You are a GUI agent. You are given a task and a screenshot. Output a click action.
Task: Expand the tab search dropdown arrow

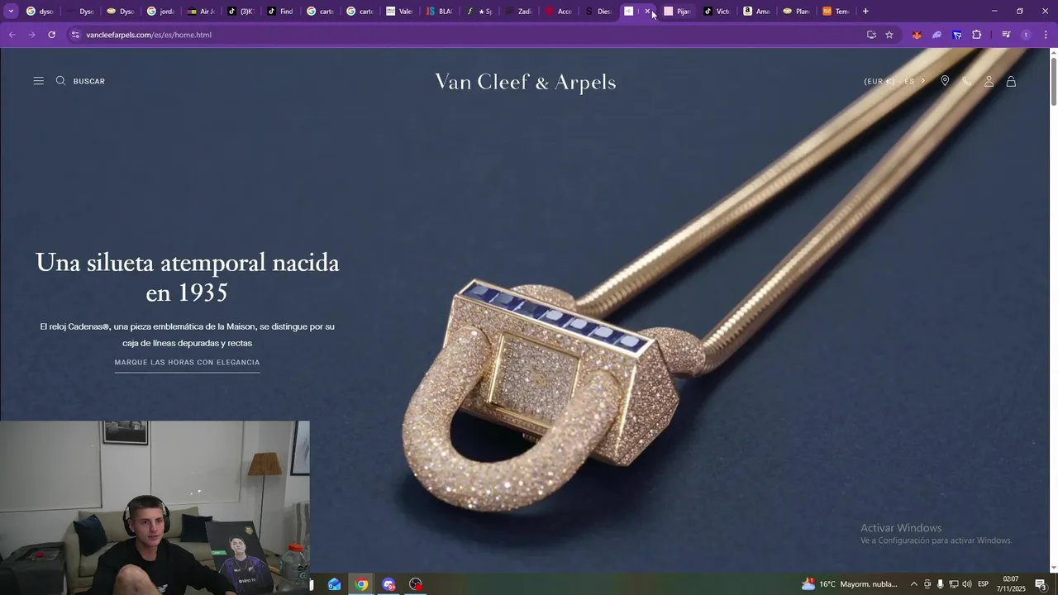11,12
